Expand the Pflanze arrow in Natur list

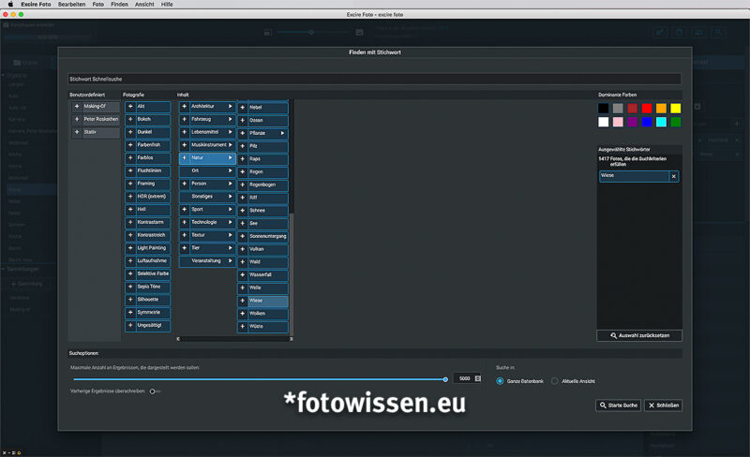(x=282, y=133)
